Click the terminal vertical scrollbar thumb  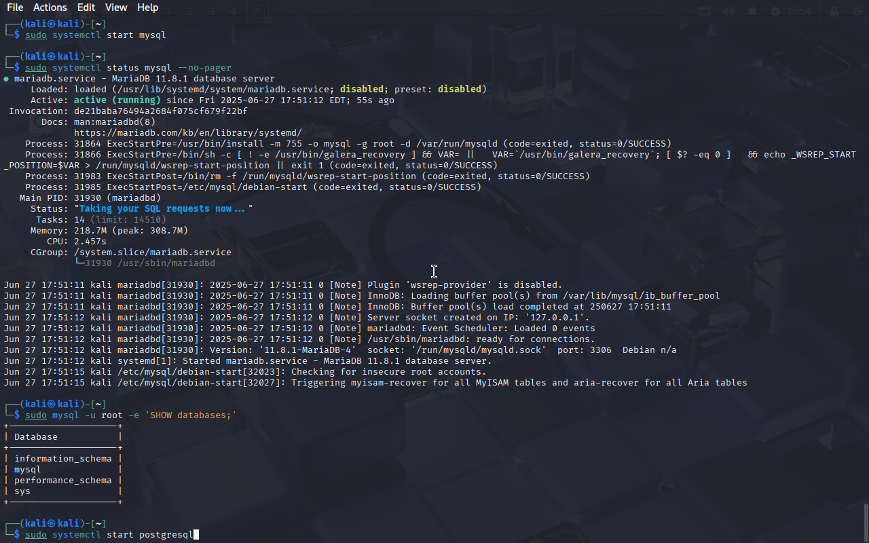[866, 523]
